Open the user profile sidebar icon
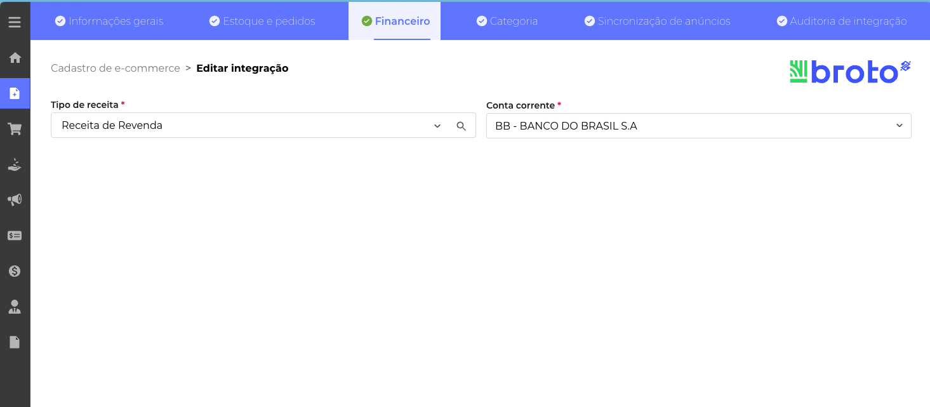The image size is (930, 407). (x=15, y=307)
